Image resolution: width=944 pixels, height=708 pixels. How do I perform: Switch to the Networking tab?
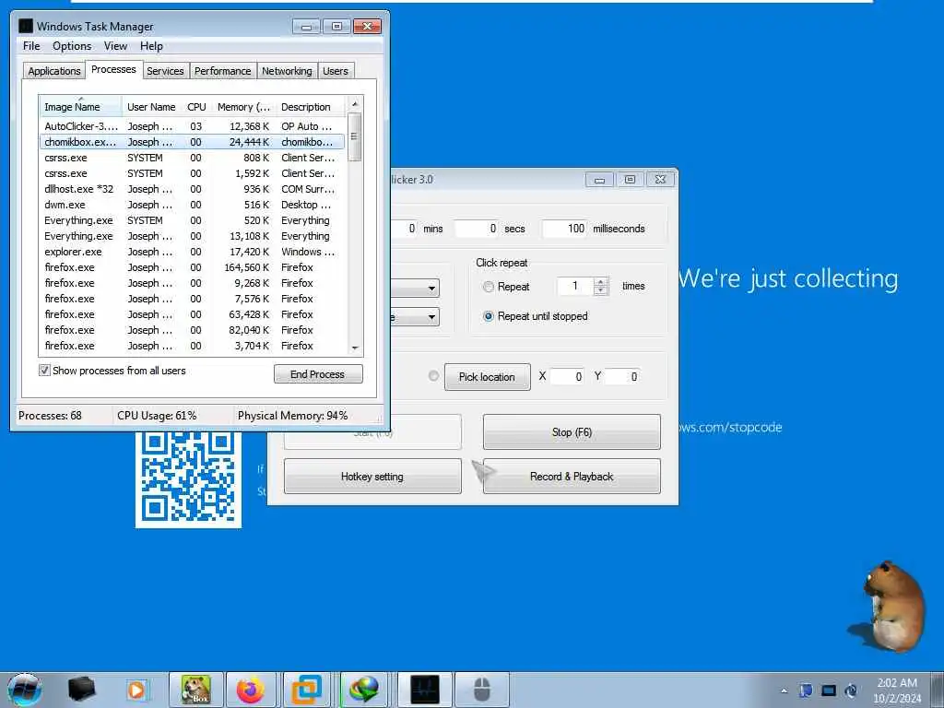287,71
